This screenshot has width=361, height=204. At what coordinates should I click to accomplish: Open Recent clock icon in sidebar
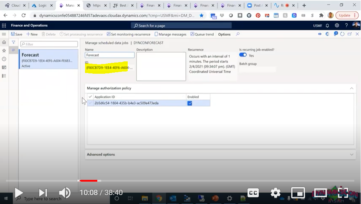tap(4, 59)
